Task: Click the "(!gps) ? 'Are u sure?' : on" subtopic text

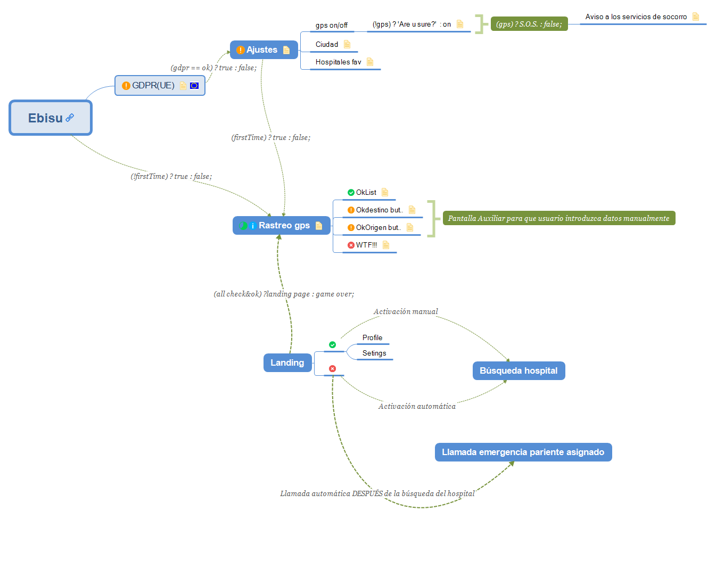Action: (412, 24)
